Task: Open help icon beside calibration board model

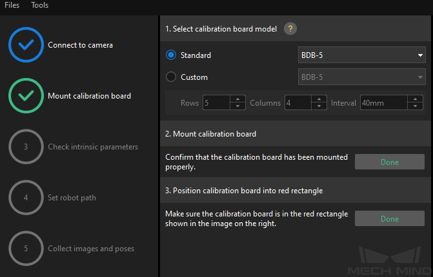Action: coord(290,29)
